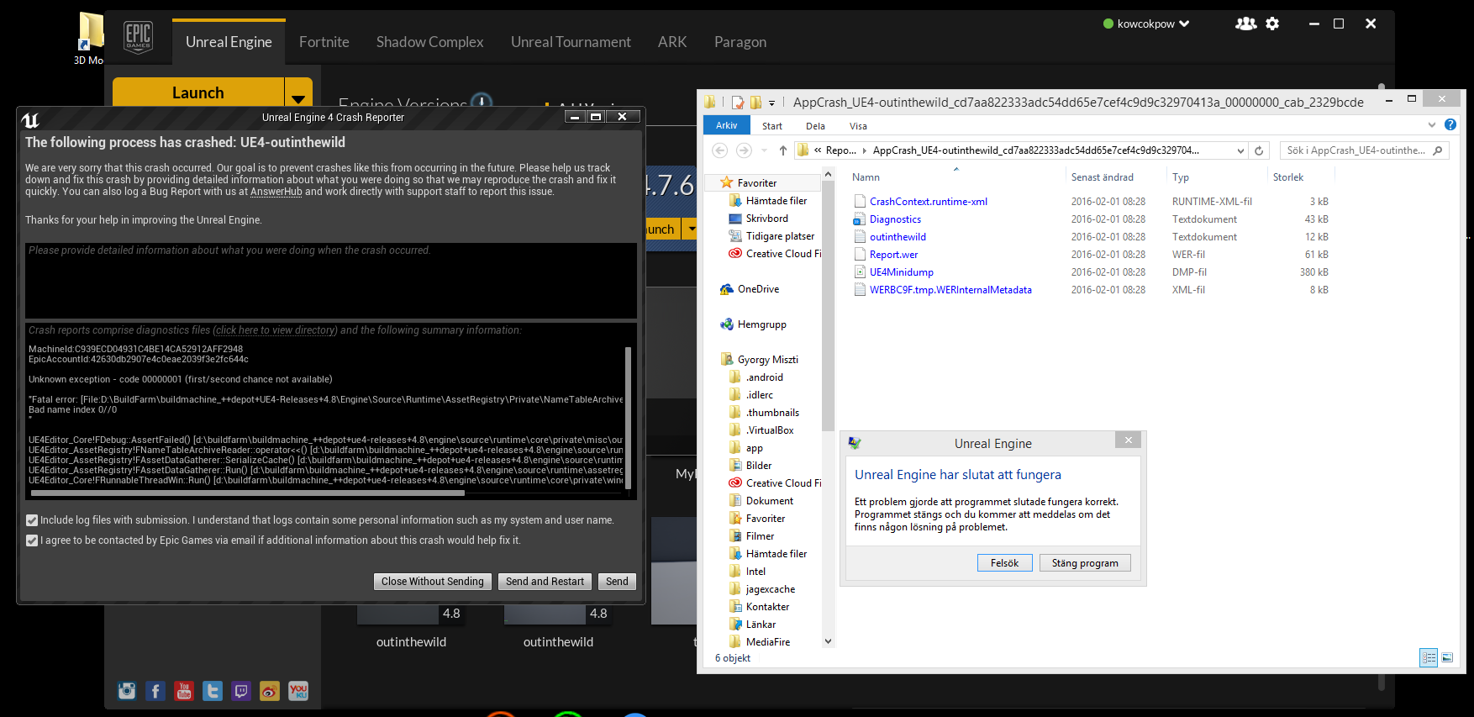Open launcher settings gear

[1272, 24]
